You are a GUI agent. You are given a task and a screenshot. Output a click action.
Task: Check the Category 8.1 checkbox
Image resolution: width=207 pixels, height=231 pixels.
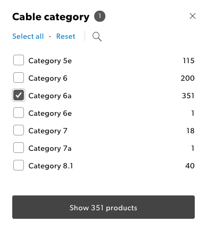coord(19,165)
